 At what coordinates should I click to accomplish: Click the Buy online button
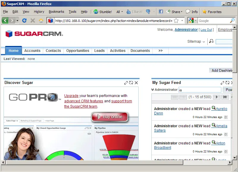[x=109, y=117]
